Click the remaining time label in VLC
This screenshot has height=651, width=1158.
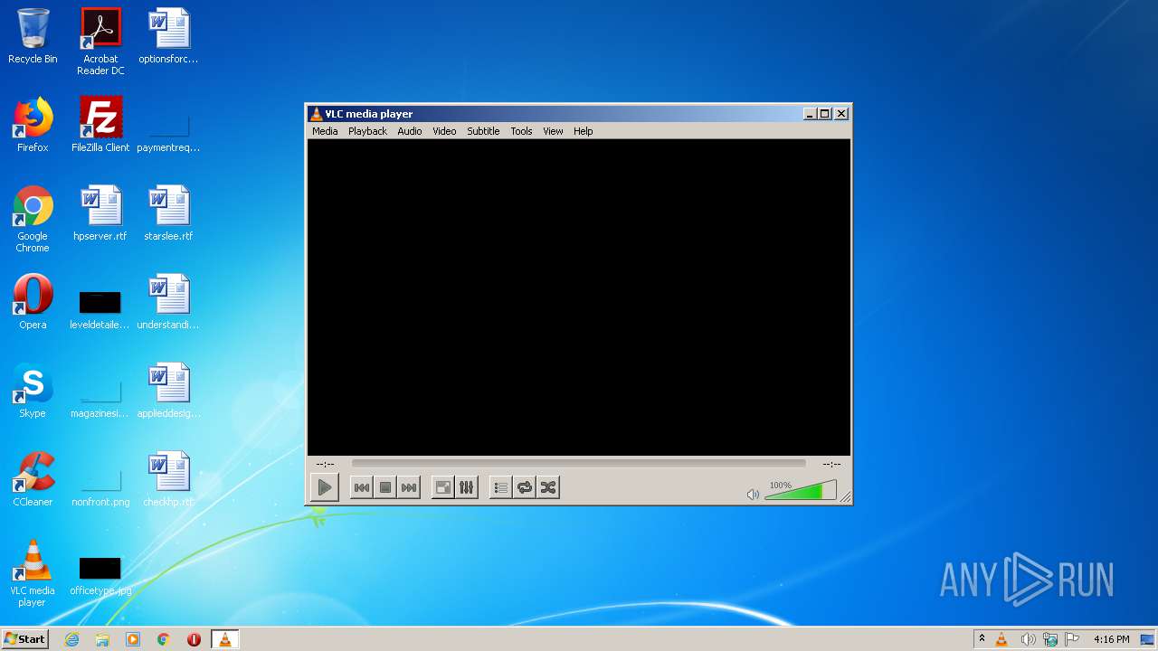(x=831, y=464)
